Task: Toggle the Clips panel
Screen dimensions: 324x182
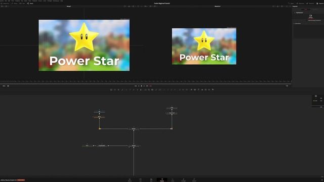Action: point(22,4)
